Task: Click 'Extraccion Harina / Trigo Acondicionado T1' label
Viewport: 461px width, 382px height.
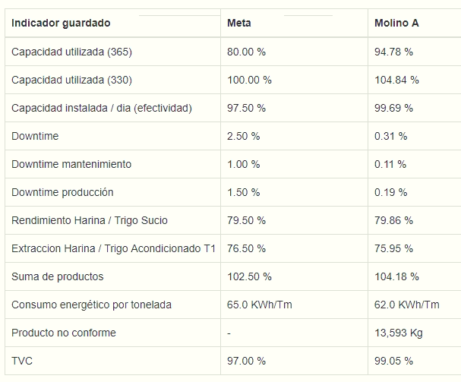Action: 113,248
